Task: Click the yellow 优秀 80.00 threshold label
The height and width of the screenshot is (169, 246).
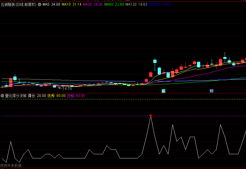Action: click(56, 96)
